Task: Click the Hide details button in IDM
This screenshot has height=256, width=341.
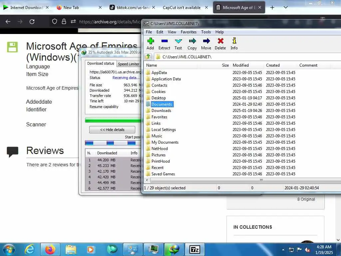Action: click(112, 130)
